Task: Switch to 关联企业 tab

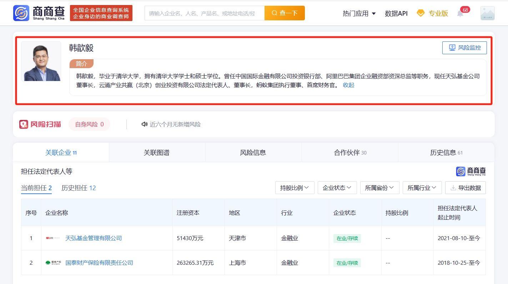Action: click(x=61, y=152)
